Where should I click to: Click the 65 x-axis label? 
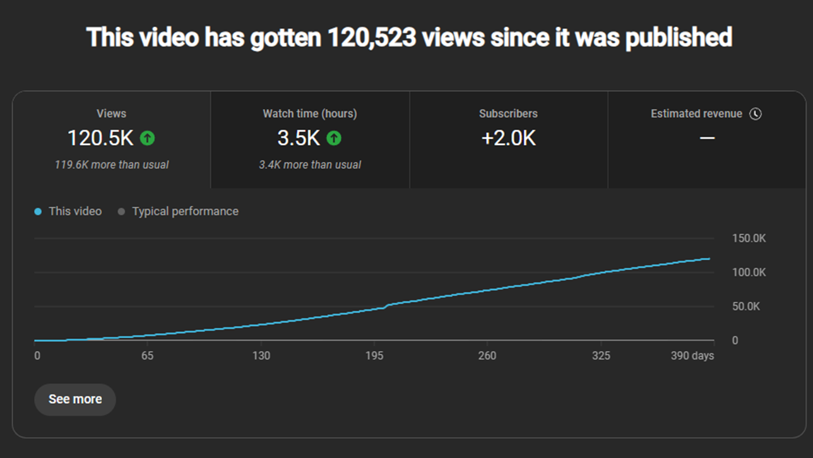point(147,356)
